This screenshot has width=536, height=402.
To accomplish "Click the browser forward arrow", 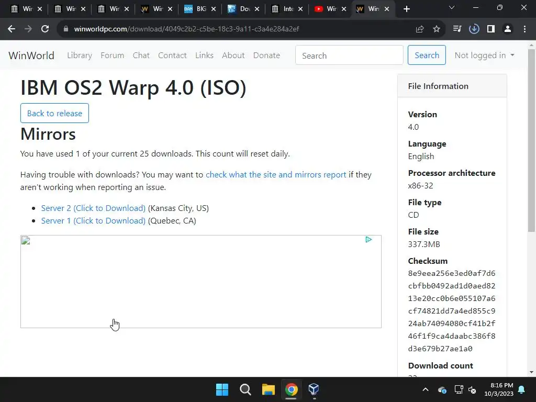I will (28, 29).
